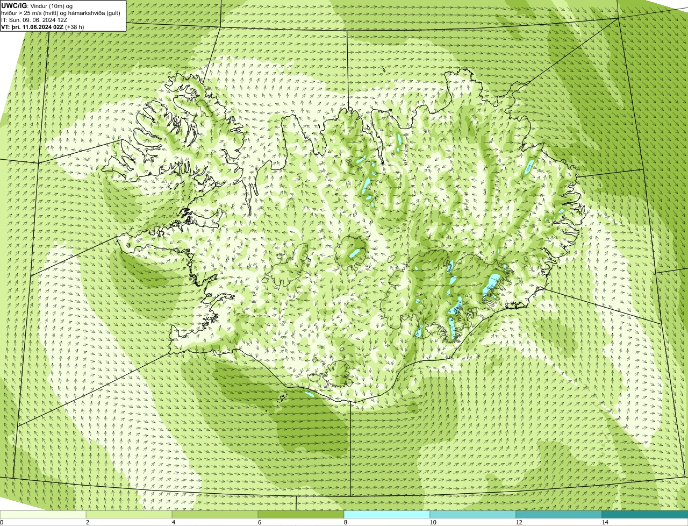The width and height of the screenshot is (688, 526).
Task: Click the 'hviður > 25 m/s (hvítt)' description line
Action: pos(61,13)
